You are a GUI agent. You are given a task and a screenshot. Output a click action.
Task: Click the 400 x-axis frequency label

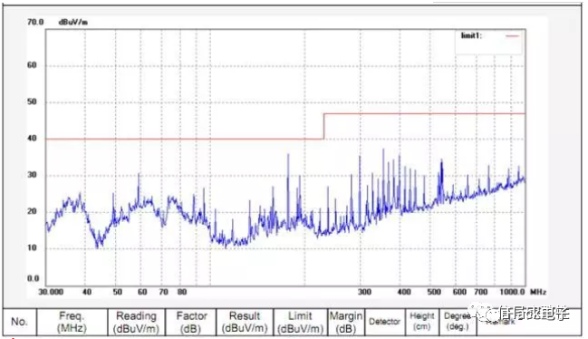point(404,292)
